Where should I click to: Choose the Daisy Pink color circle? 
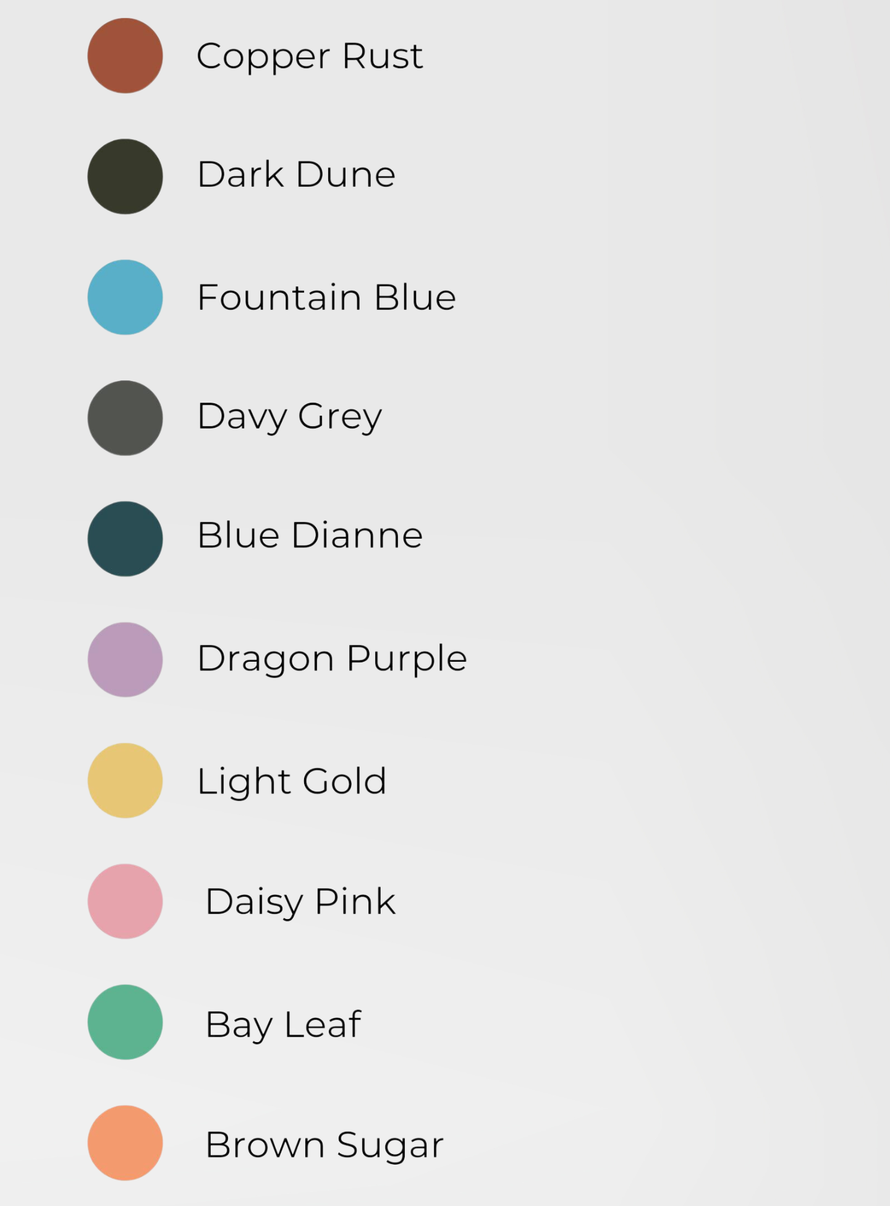(125, 901)
